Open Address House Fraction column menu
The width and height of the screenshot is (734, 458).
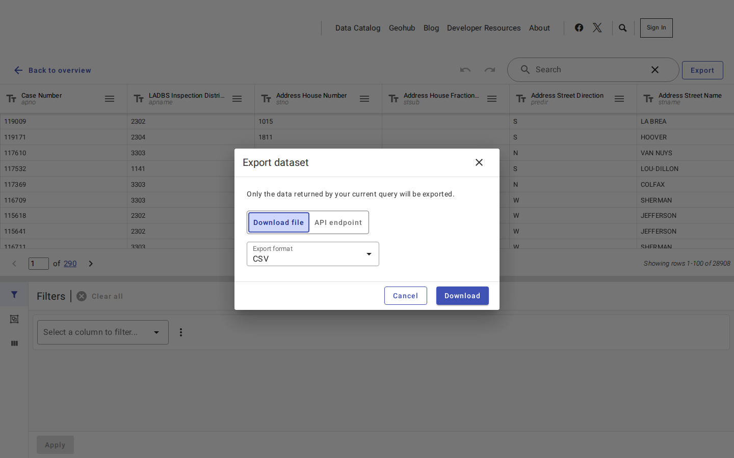click(x=492, y=99)
